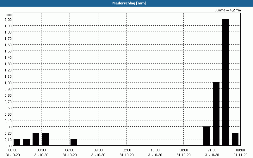Select the 0,10 y-axis value
Viewport: 253px width, 158px height.
tap(9, 139)
